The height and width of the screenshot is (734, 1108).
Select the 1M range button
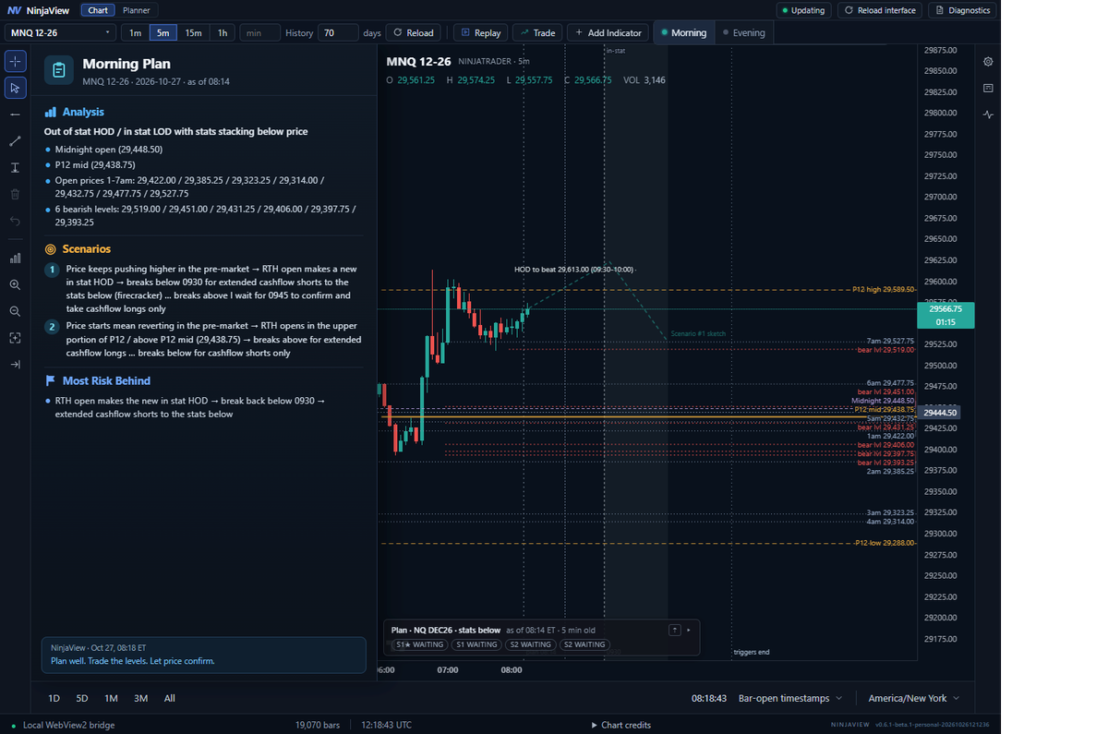coord(111,698)
